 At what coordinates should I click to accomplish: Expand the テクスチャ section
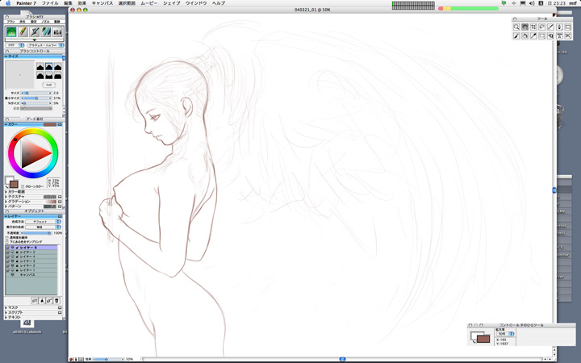pos(6,197)
